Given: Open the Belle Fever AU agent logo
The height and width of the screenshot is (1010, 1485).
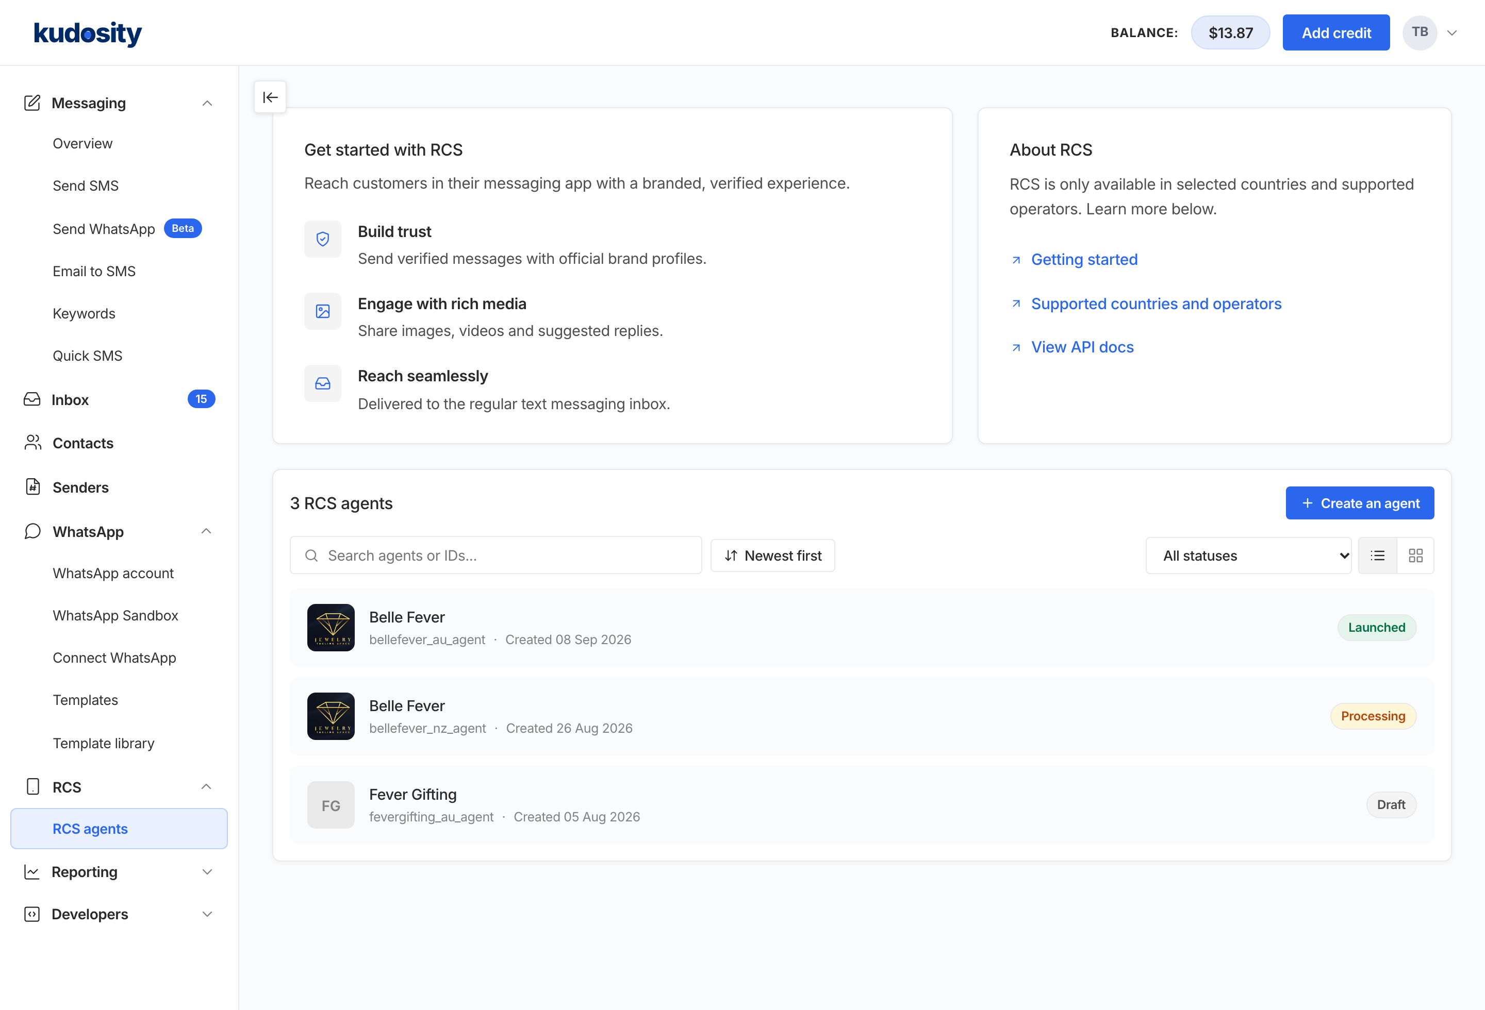Looking at the screenshot, I should point(331,628).
